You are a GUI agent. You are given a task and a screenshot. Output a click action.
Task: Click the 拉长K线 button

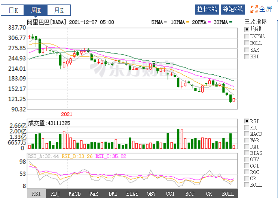tap(207, 9)
